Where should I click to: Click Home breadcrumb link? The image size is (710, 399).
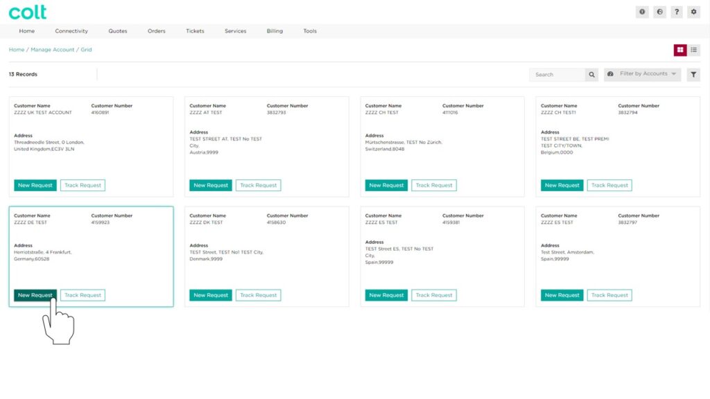pyautogui.click(x=17, y=50)
